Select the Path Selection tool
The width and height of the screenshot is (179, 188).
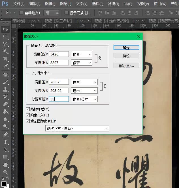tap(5, 149)
